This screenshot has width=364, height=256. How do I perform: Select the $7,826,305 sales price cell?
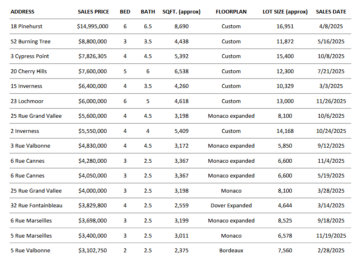click(93, 56)
